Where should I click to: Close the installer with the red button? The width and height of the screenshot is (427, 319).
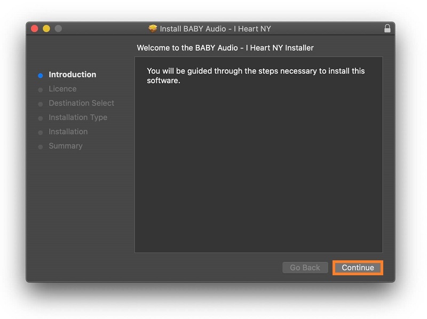pyautogui.click(x=35, y=29)
